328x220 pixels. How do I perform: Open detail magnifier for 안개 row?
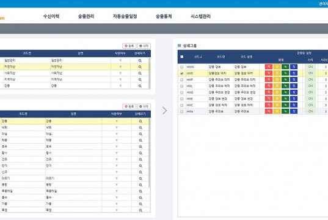point(140,166)
